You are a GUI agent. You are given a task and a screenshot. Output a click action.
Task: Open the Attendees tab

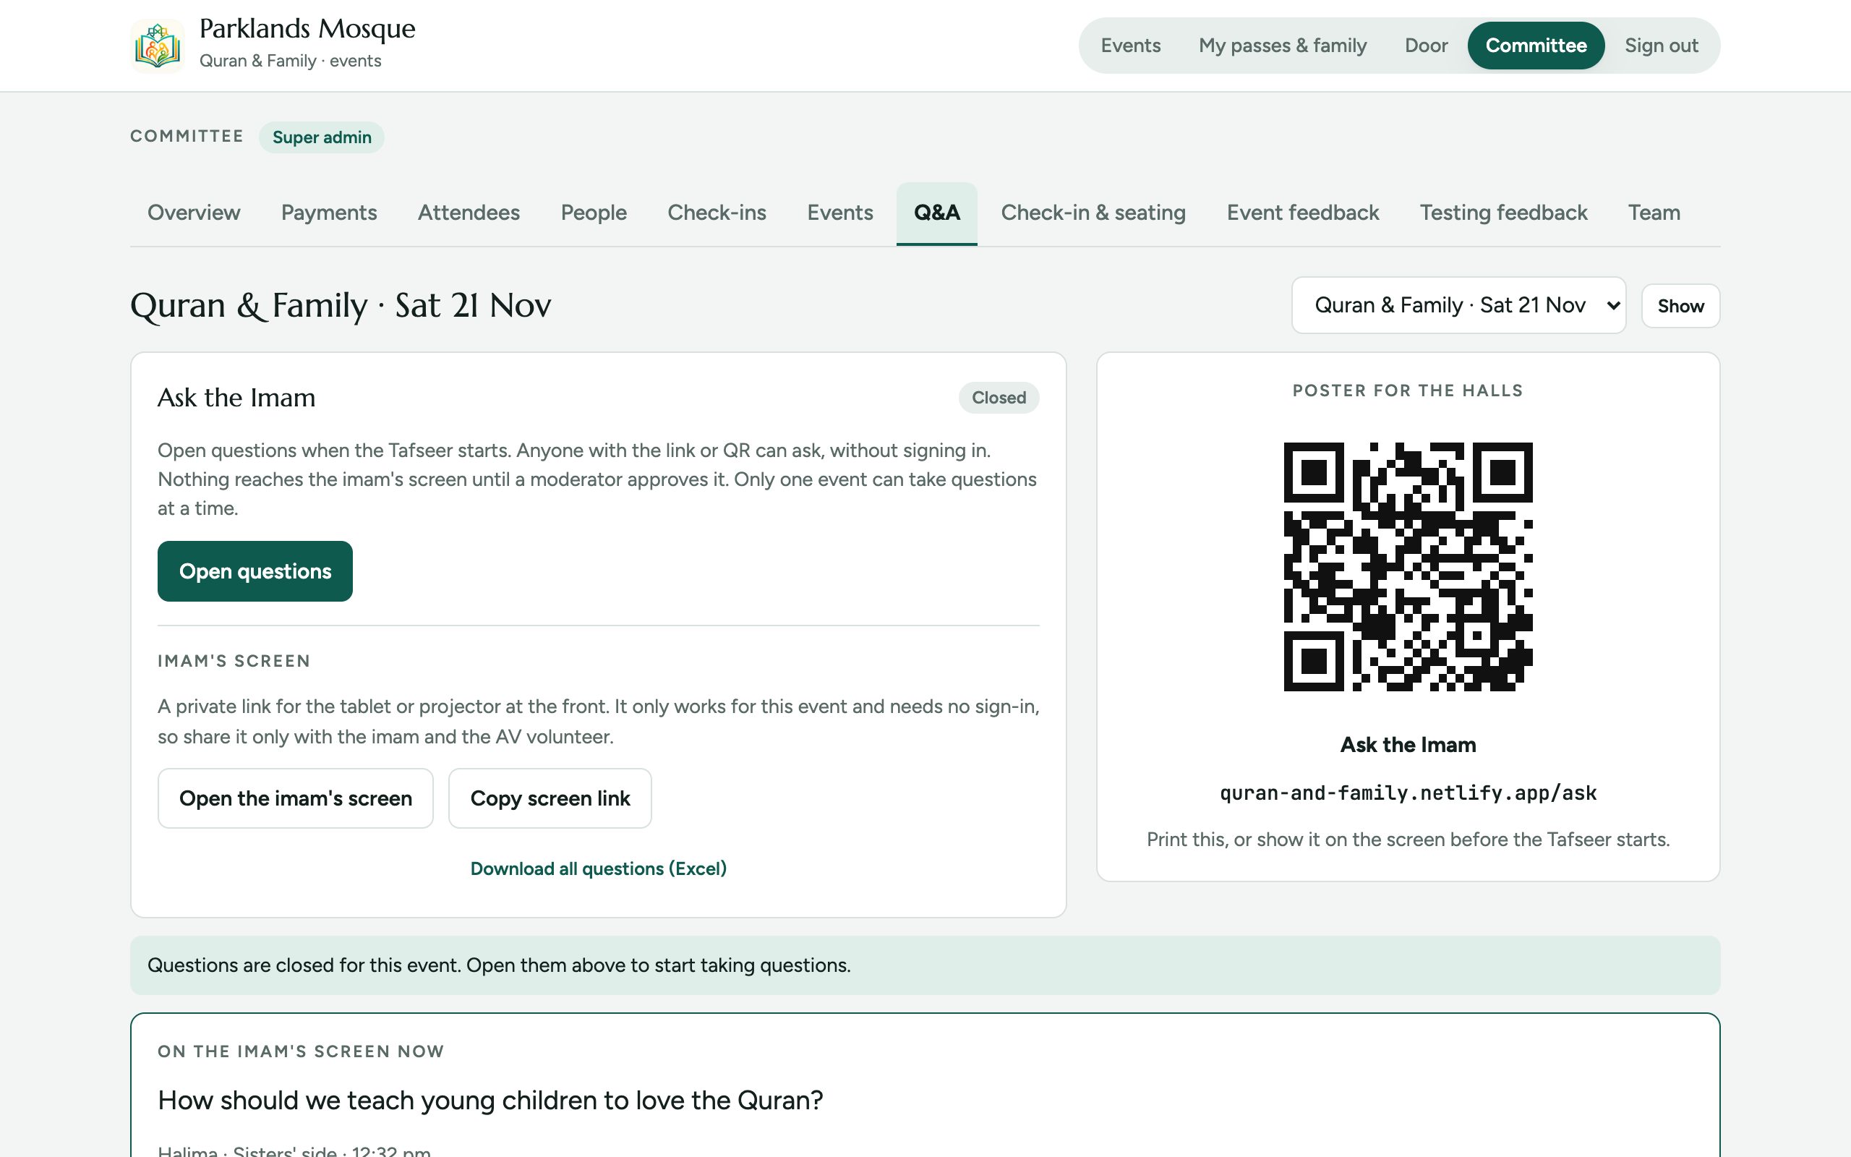pos(469,213)
